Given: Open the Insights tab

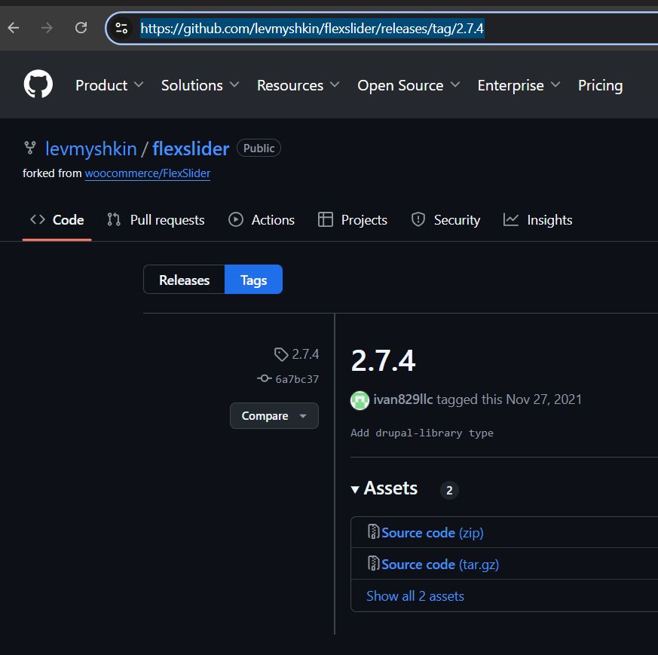Looking at the screenshot, I should tap(537, 220).
